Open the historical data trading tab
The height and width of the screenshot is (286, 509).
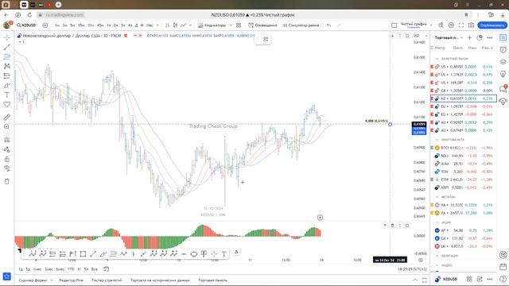point(160,280)
